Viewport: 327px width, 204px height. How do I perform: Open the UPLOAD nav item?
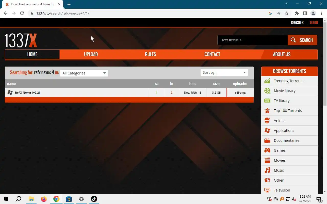click(x=91, y=54)
